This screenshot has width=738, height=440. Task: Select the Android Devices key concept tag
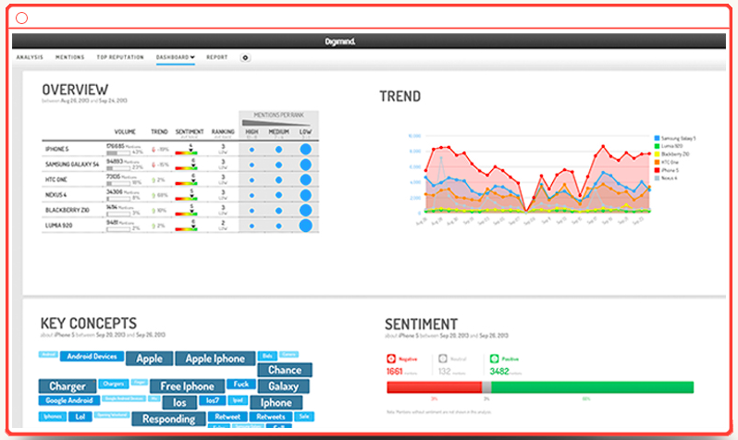[92, 356]
